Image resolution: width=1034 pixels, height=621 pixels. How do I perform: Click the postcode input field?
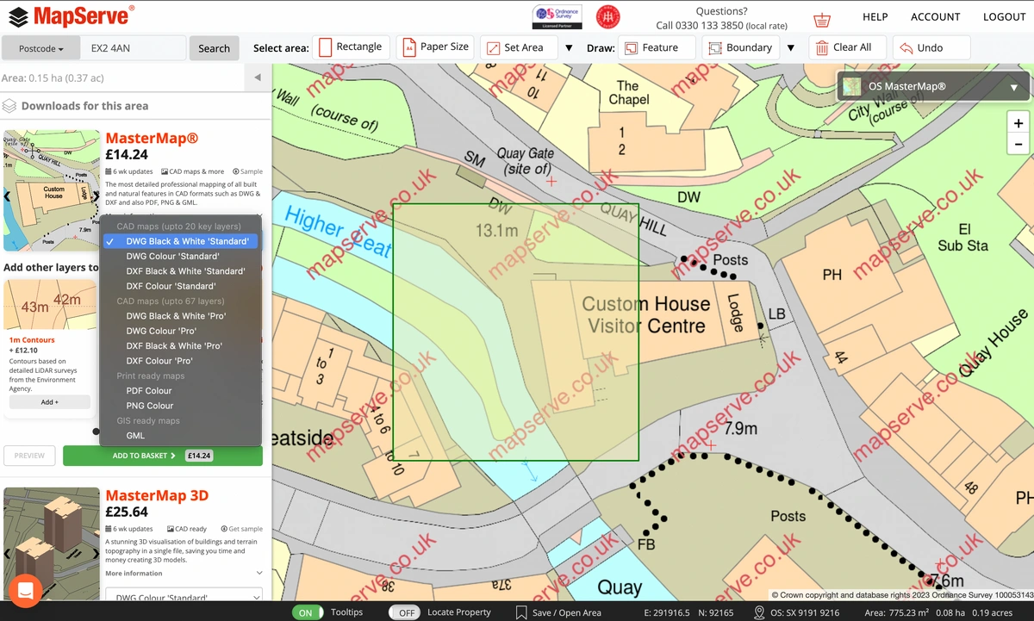[x=134, y=48]
